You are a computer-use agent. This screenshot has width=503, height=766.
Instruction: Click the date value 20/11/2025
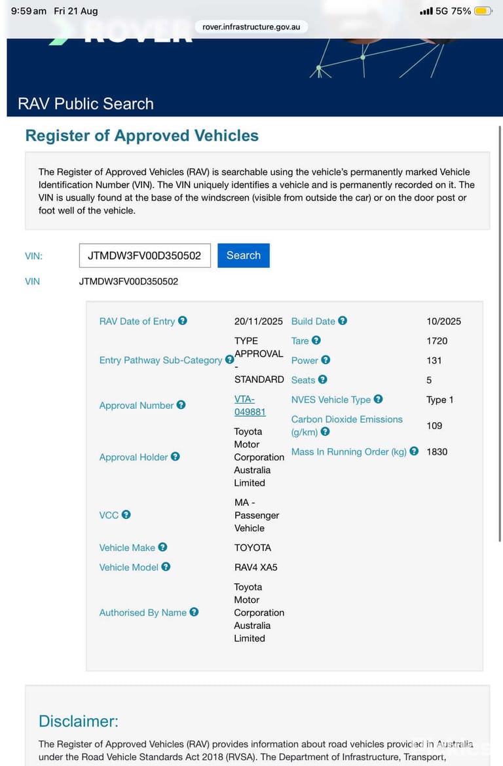click(x=258, y=321)
